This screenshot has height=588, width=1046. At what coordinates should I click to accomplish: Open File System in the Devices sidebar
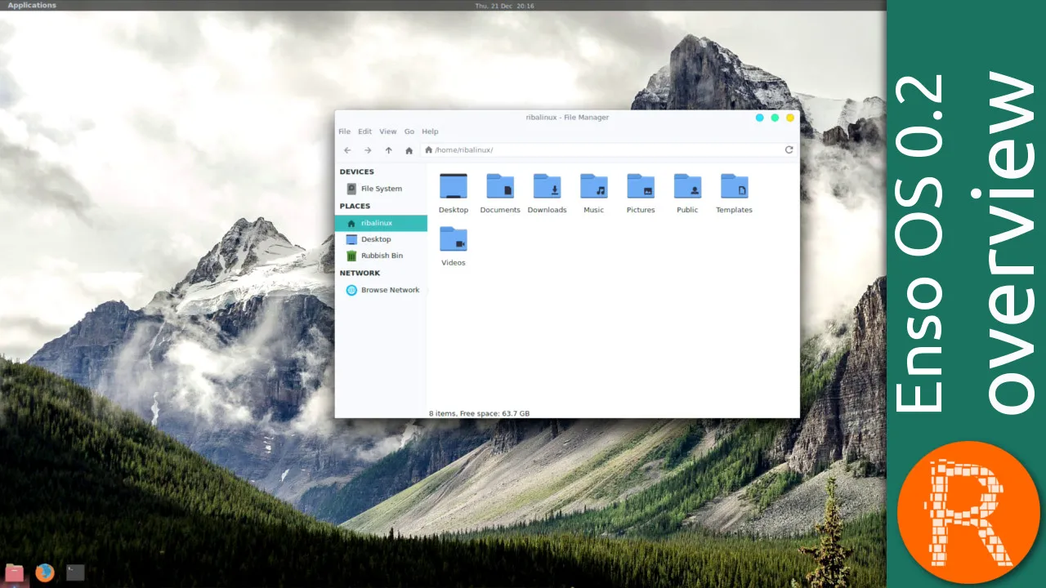click(x=381, y=189)
